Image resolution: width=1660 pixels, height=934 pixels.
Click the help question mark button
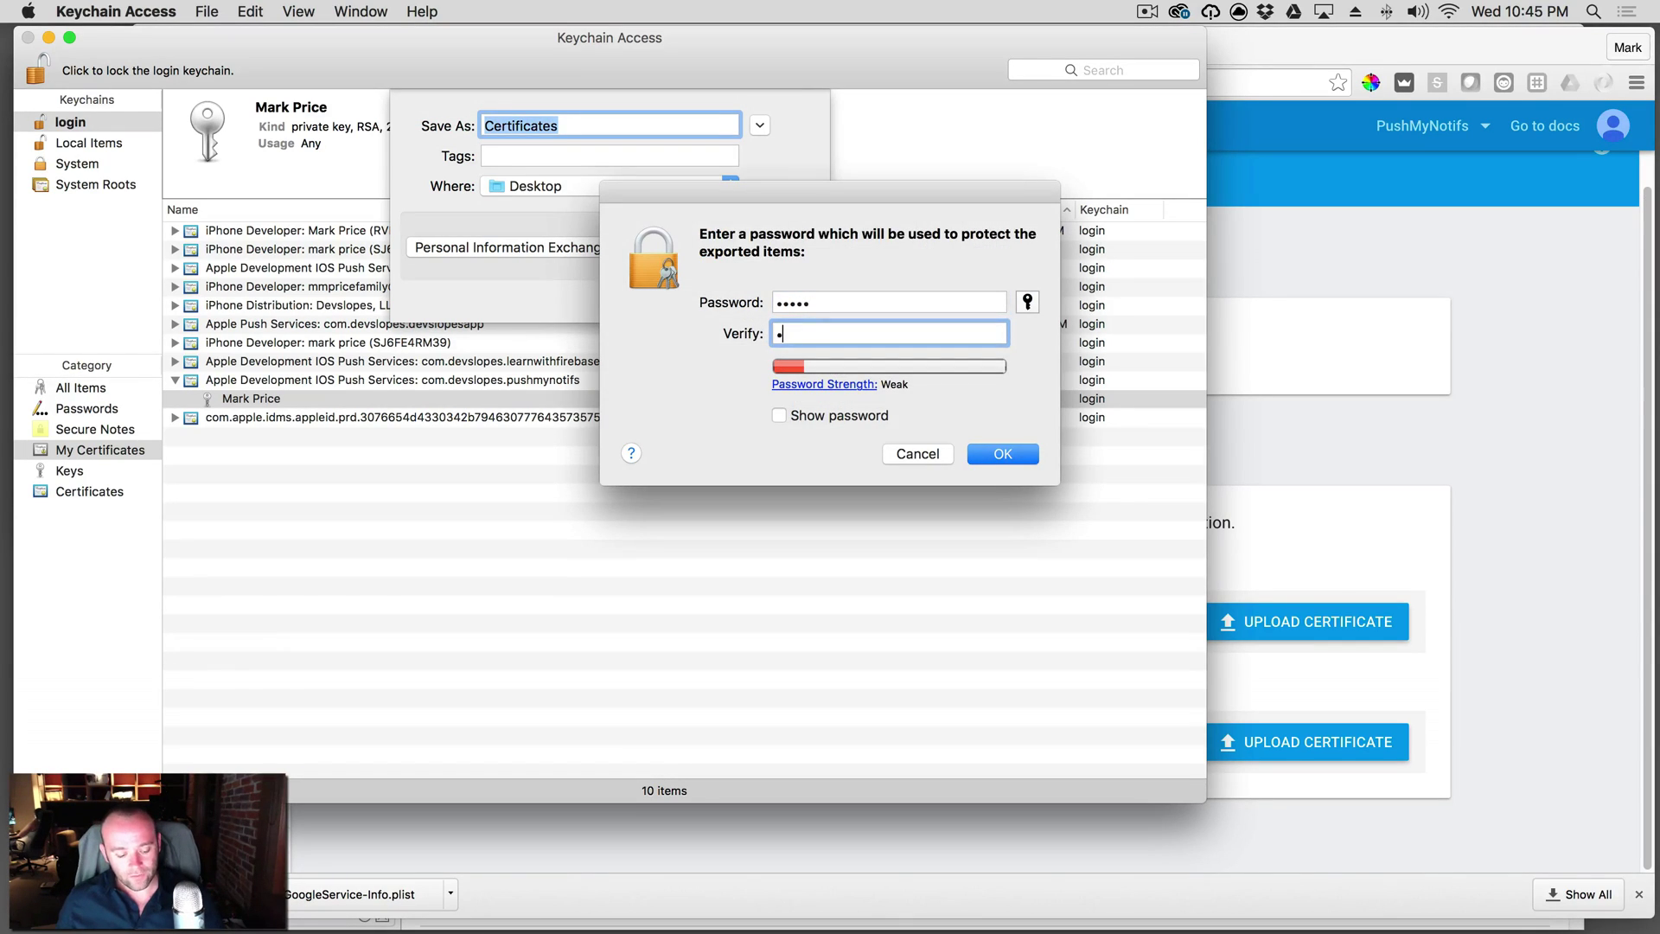pyautogui.click(x=631, y=453)
